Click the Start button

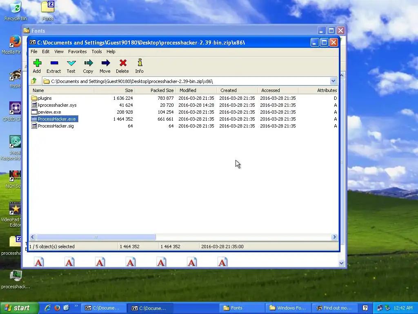[19, 308]
